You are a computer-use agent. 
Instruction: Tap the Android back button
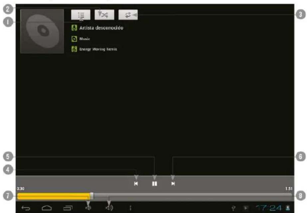tap(26, 208)
